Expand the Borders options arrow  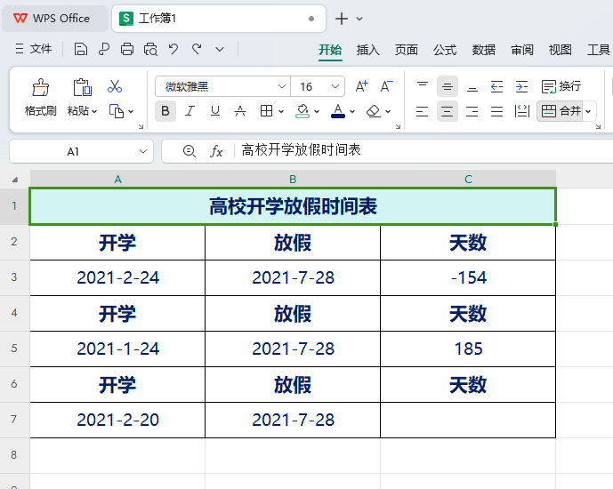pyautogui.click(x=280, y=112)
